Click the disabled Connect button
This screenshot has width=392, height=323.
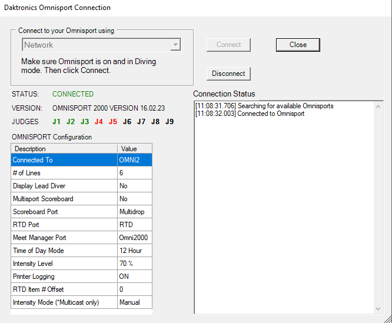228,45
